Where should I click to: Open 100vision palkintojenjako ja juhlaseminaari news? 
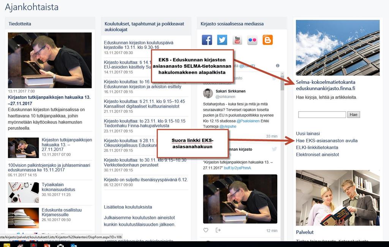[x=49, y=167]
